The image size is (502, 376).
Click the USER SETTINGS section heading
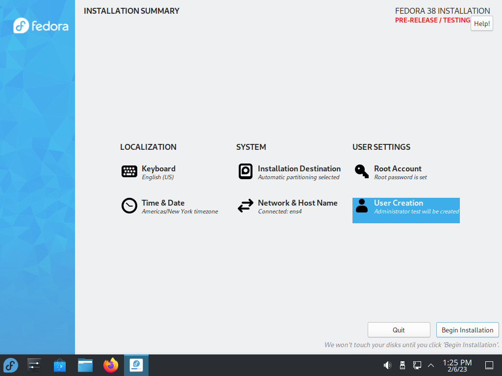381,147
